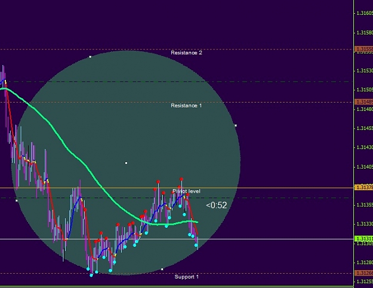Select the ellipse handle above Support 1
373x288 pixels.
tap(162, 270)
